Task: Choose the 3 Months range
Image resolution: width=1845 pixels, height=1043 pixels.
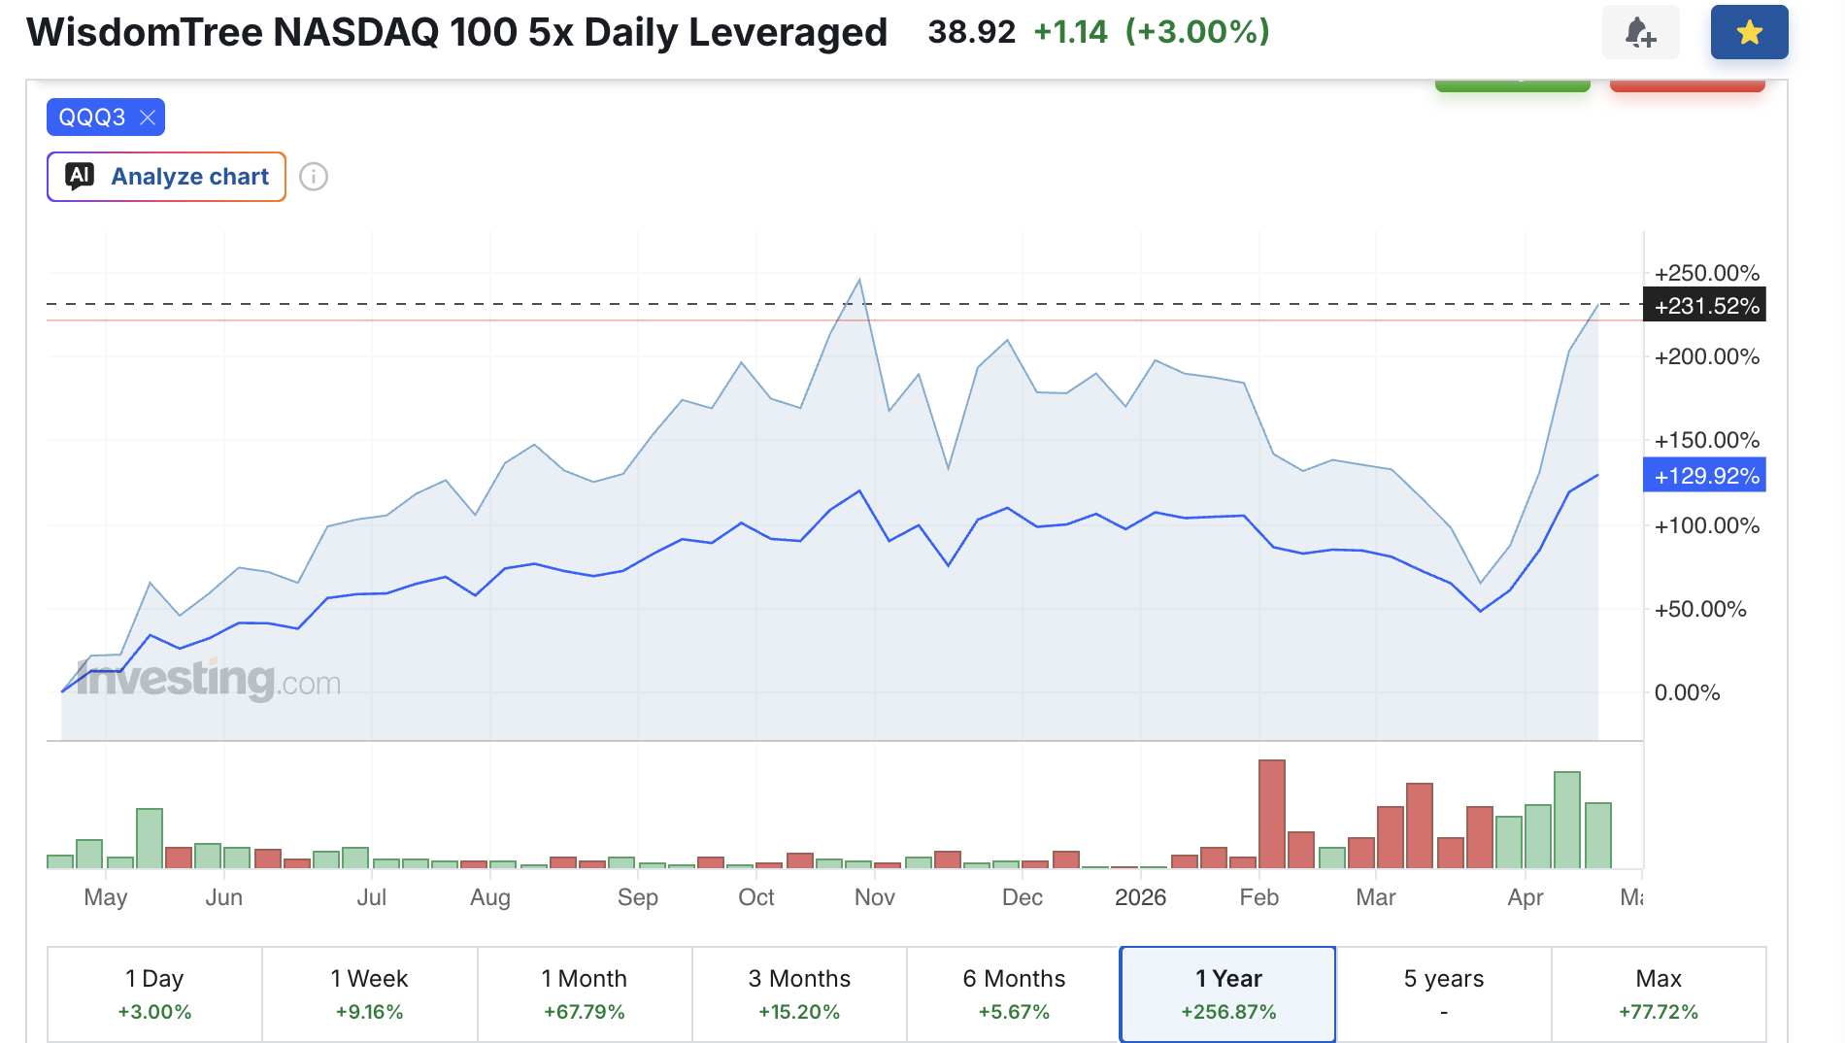Action: pyautogui.click(x=799, y=994)
